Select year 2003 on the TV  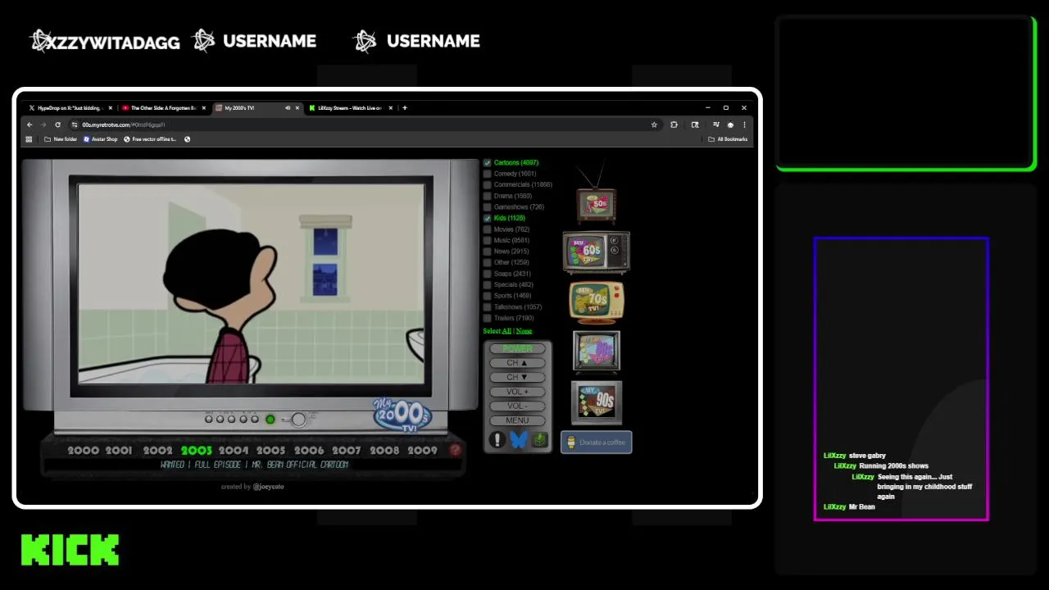196,451
